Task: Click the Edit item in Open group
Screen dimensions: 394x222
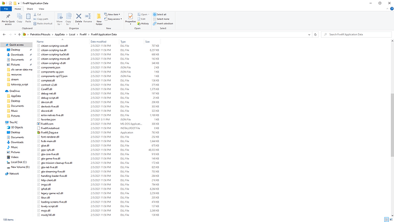Action: [x=142, y=19]
